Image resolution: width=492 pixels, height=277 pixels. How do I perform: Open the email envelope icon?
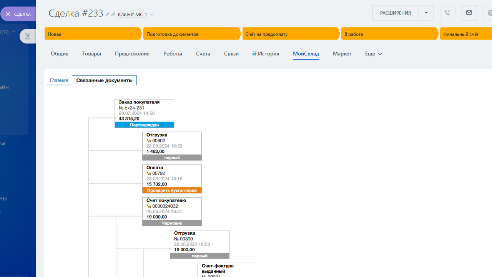pyautogui.click(x=469, y=13)
